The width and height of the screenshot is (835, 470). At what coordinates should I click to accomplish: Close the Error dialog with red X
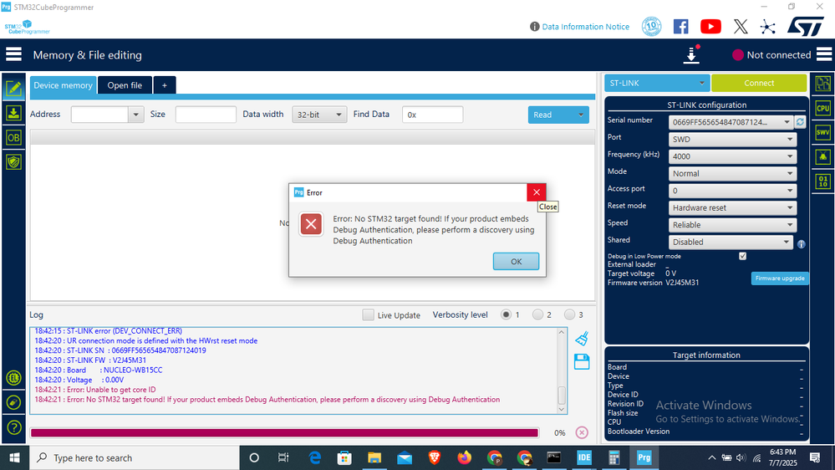(x=537, y=192)
